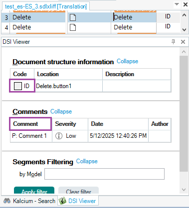Click the Description column header
This screenshot has height=208, width=189.
137,74
